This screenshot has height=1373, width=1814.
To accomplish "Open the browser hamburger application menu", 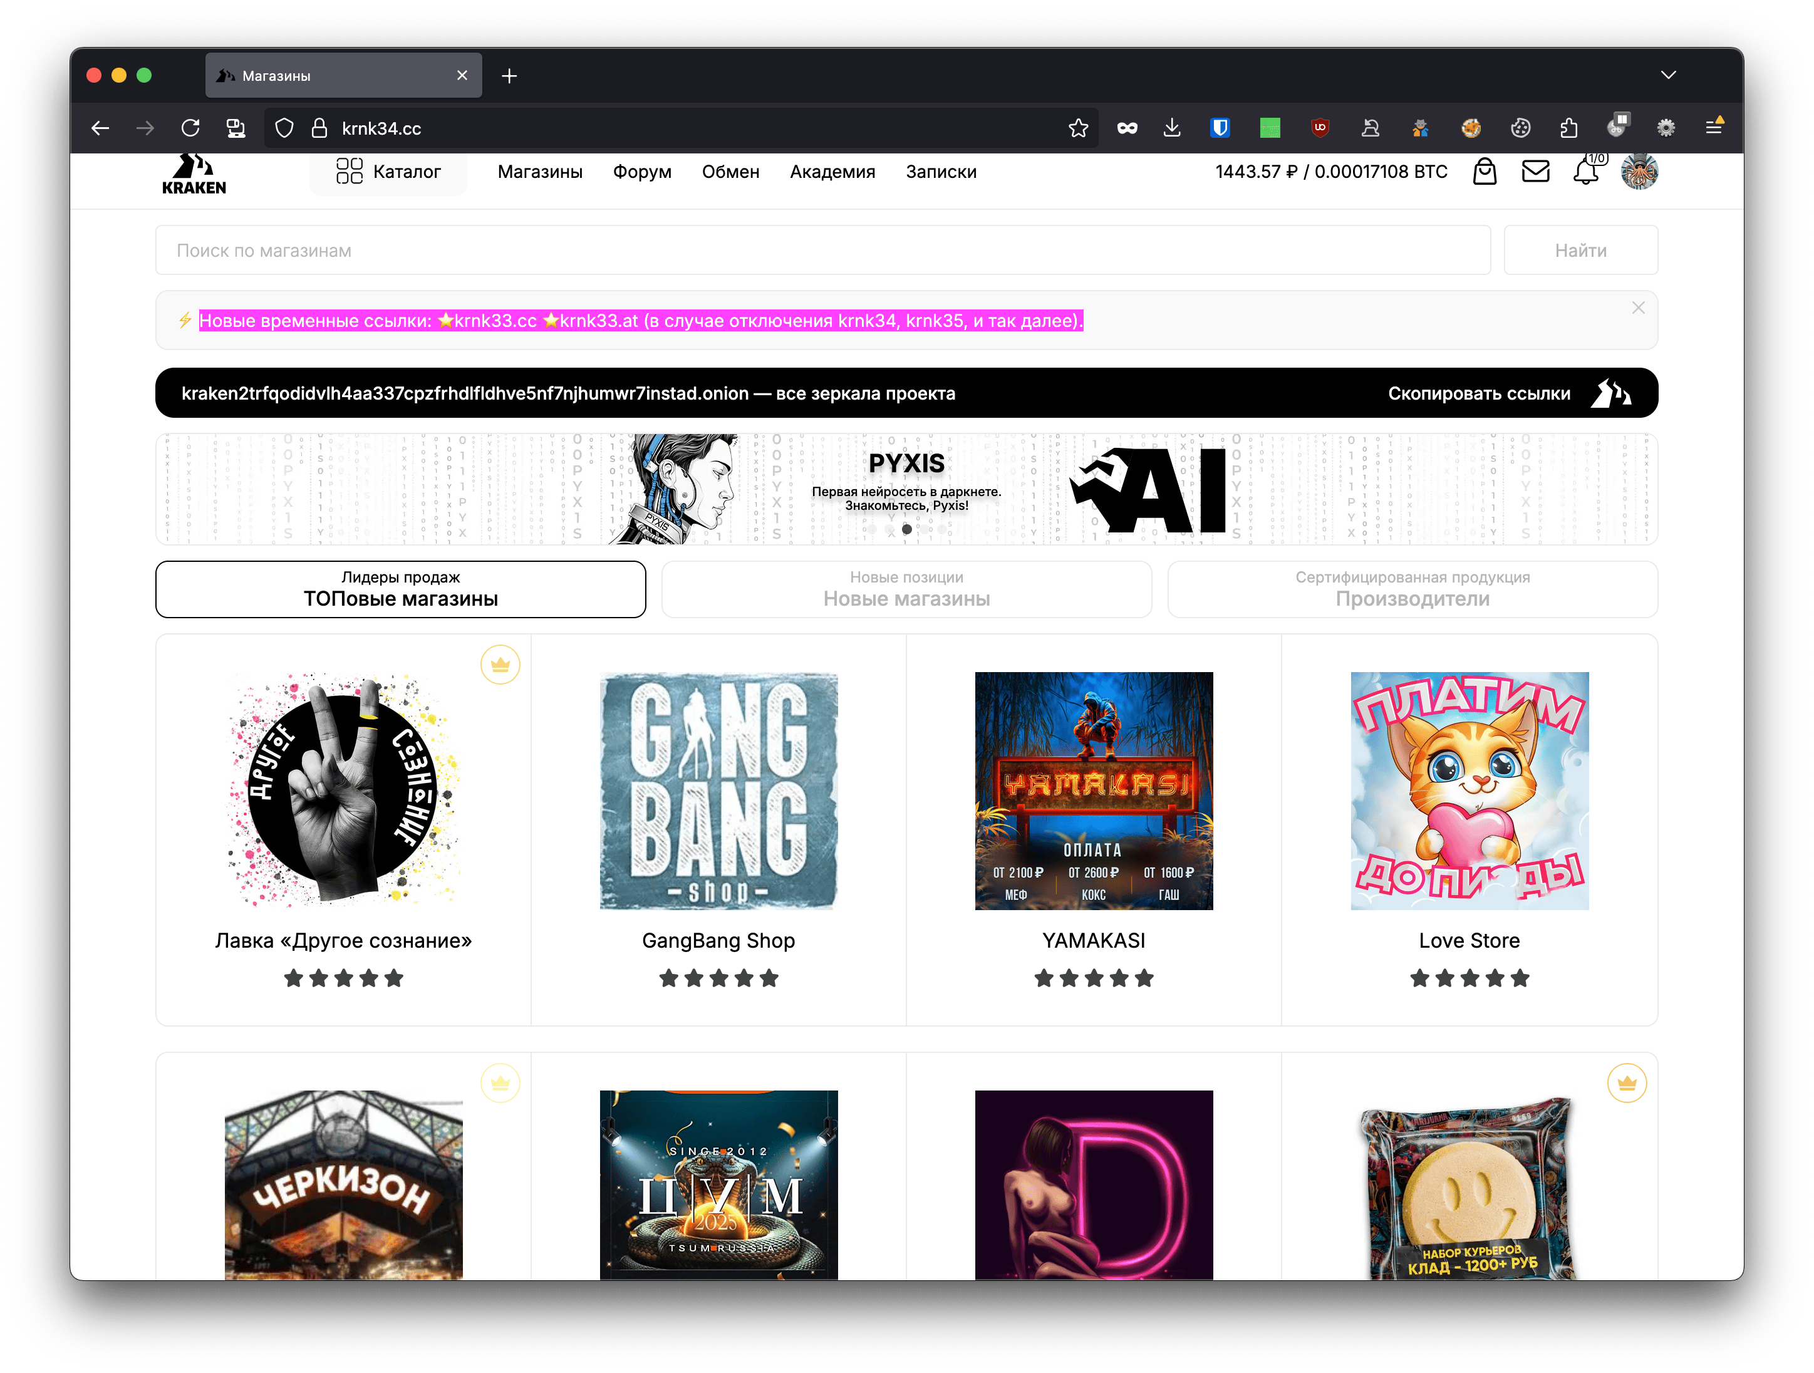I will pos(1713,128).
